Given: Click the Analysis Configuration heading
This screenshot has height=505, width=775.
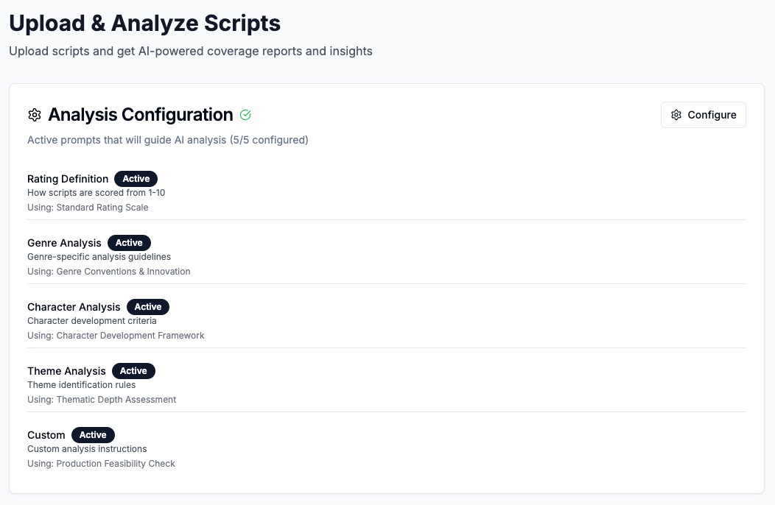Looking at the screenshot, I should tap(140, 115).
